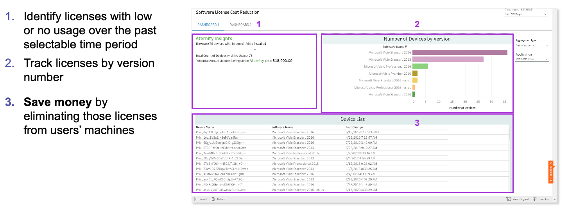This screenshot has height=212, width=577.
Task: Click the Number of Devices axis label
Action: (462, 108)
